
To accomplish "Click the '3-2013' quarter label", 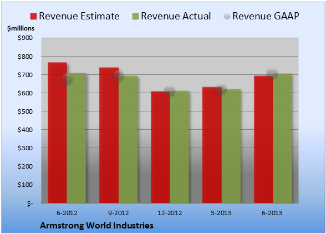I will (221, 213).
